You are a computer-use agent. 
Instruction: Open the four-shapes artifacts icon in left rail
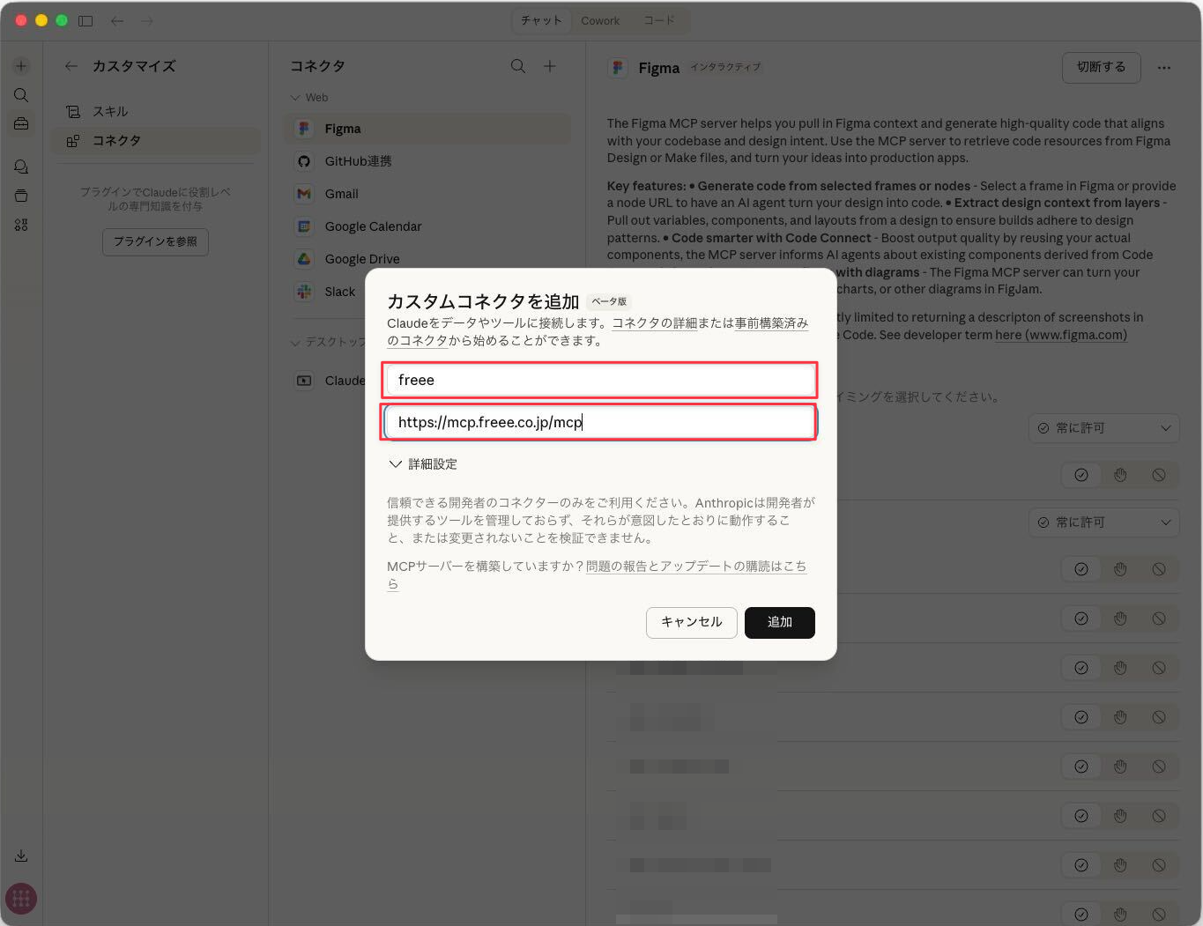21,225
